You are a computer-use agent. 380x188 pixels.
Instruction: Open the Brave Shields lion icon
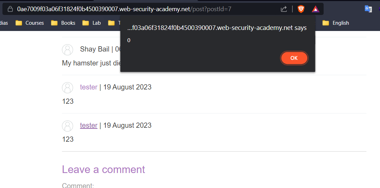click(301, 9)
